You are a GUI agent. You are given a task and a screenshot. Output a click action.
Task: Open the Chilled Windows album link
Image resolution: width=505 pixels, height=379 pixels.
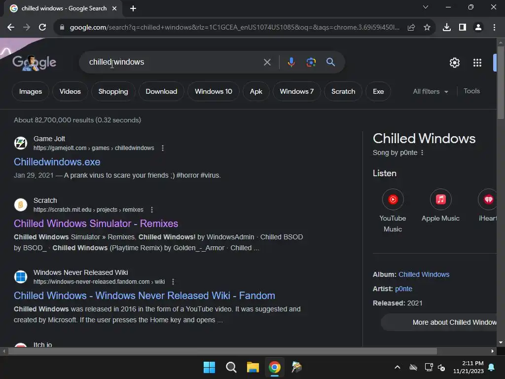click(x=424, y=274)
